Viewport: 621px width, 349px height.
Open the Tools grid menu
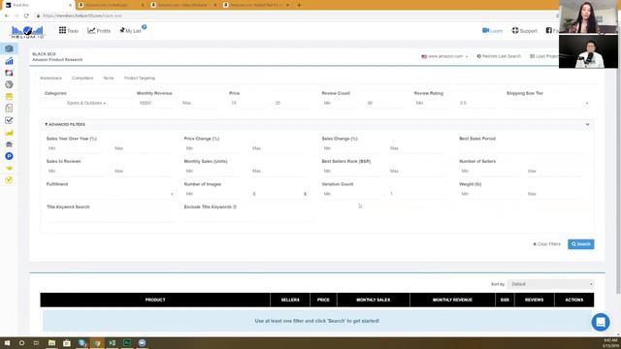69,30
